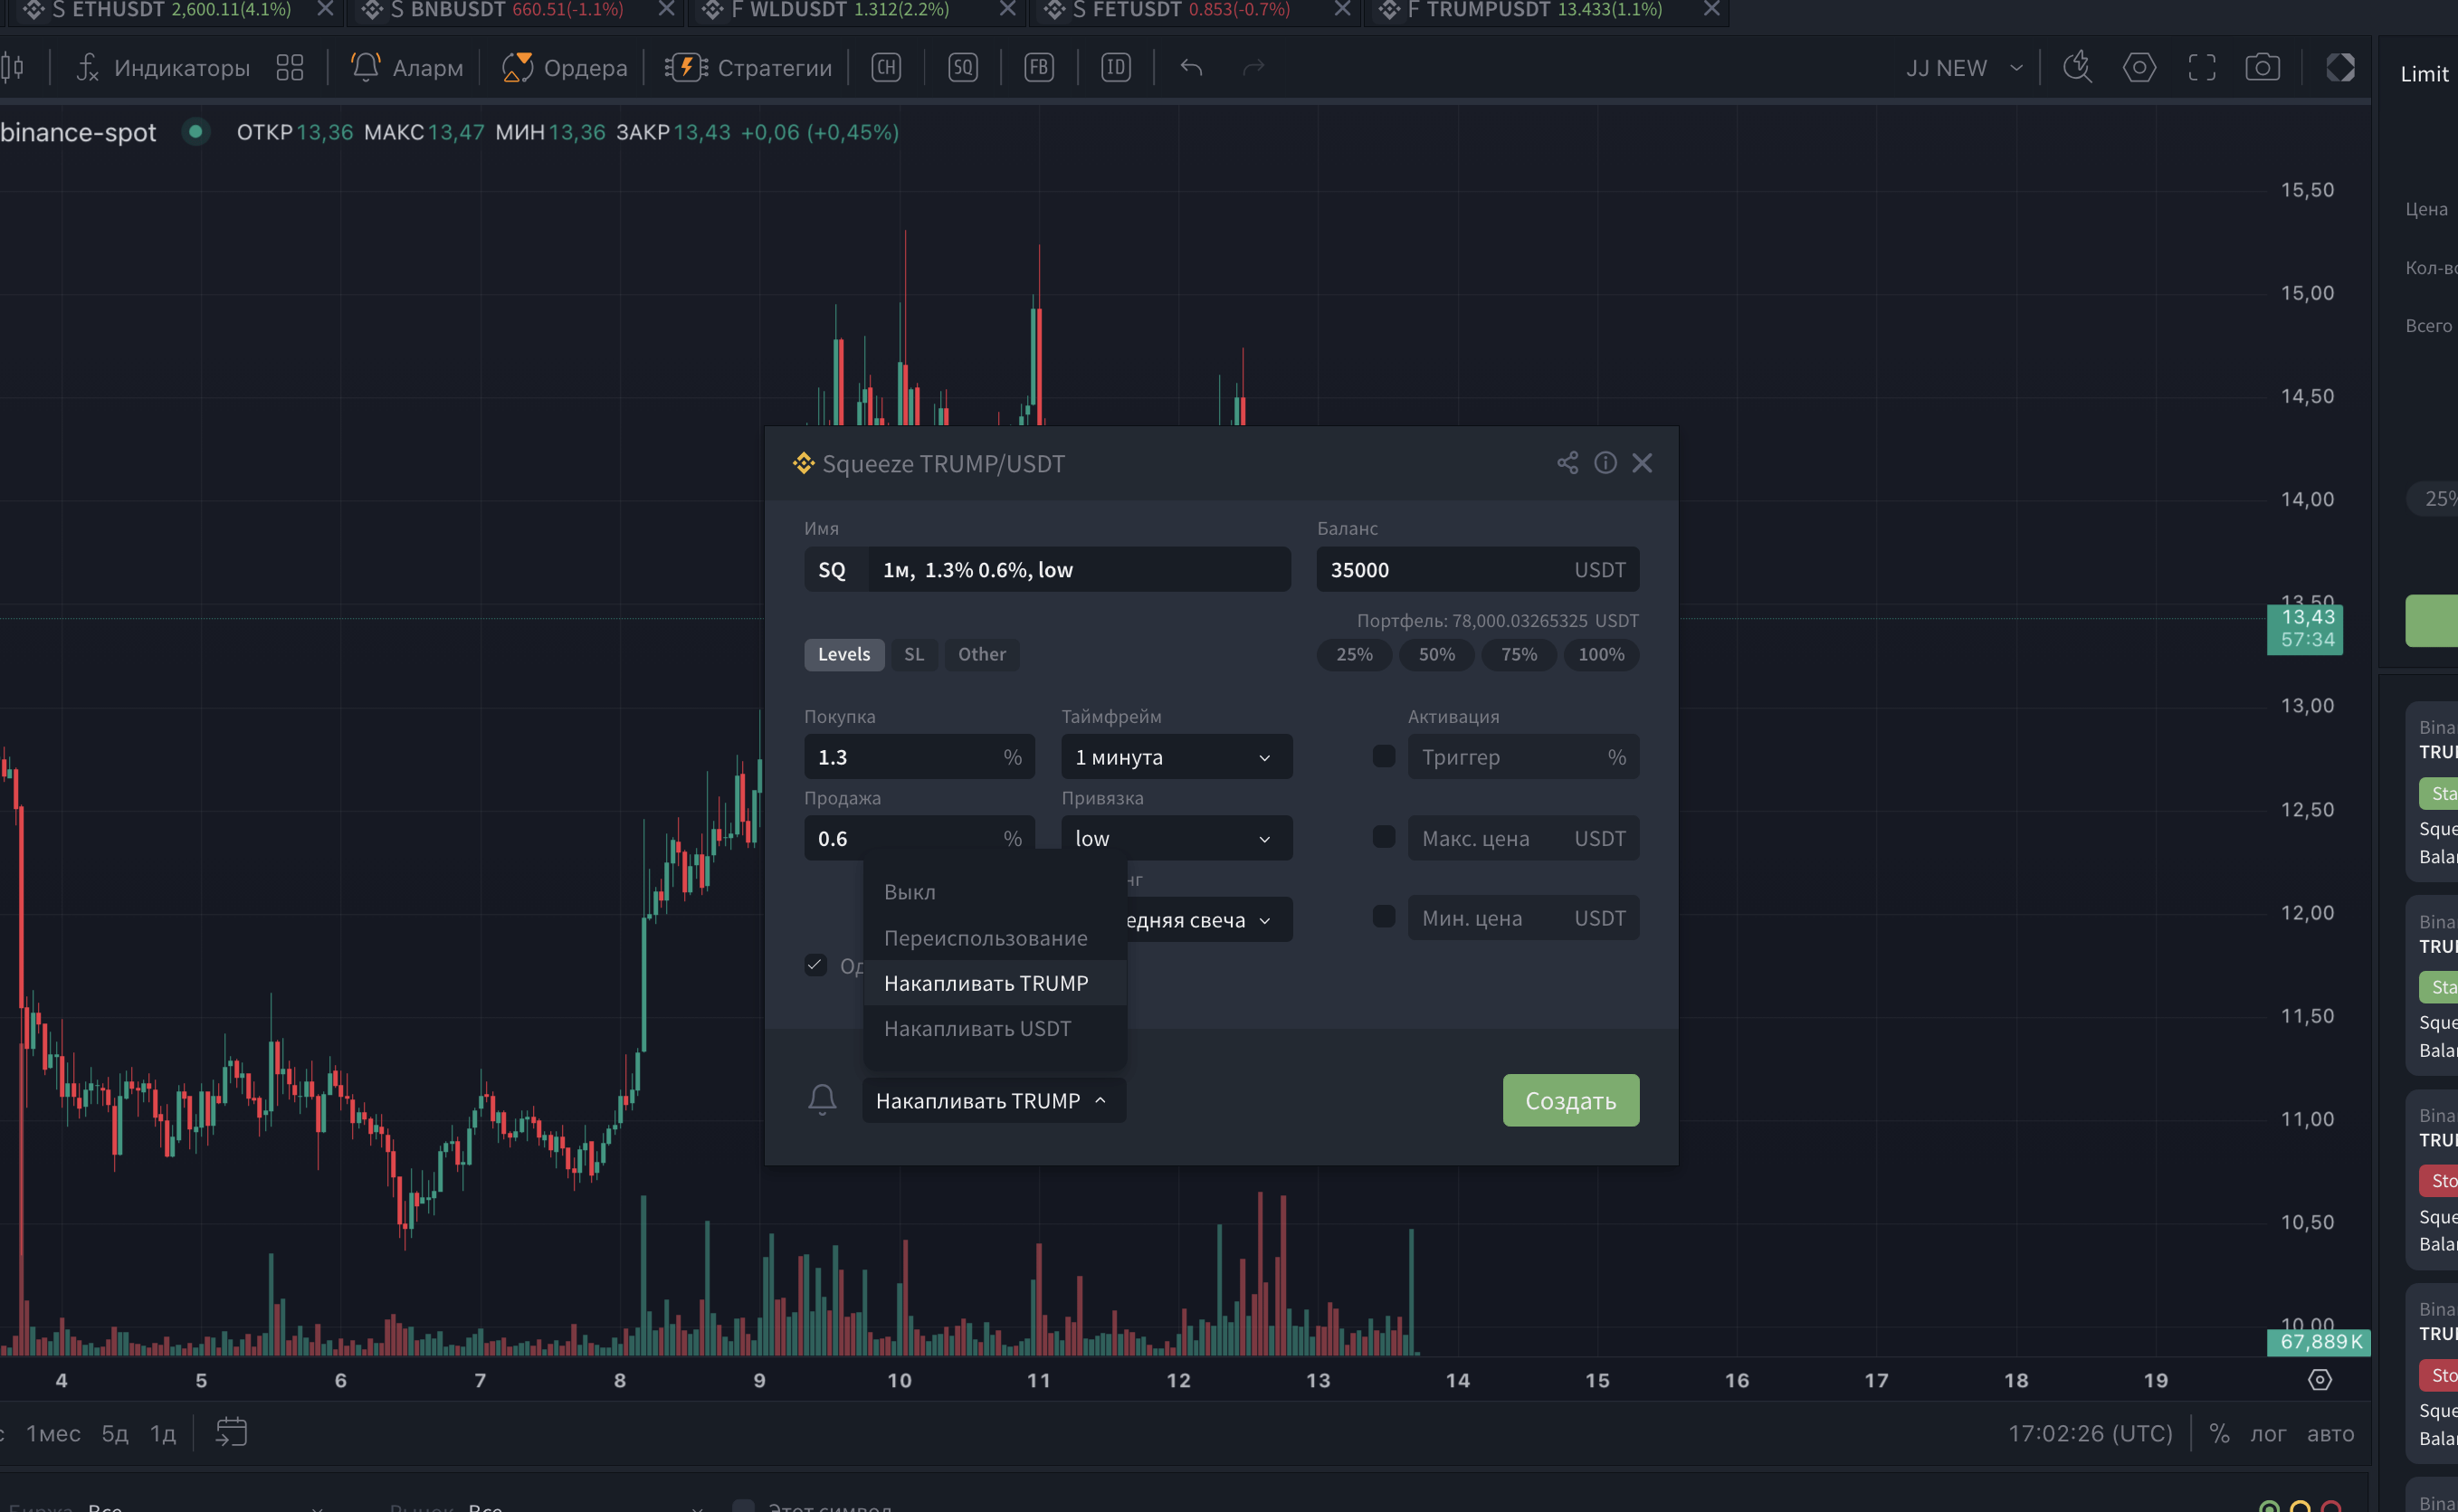Image resolution: width=2458 pixels, height=1512 pixels.
Task: Choose Переиспользование in the mode list
Action: [x=995, y=937]
